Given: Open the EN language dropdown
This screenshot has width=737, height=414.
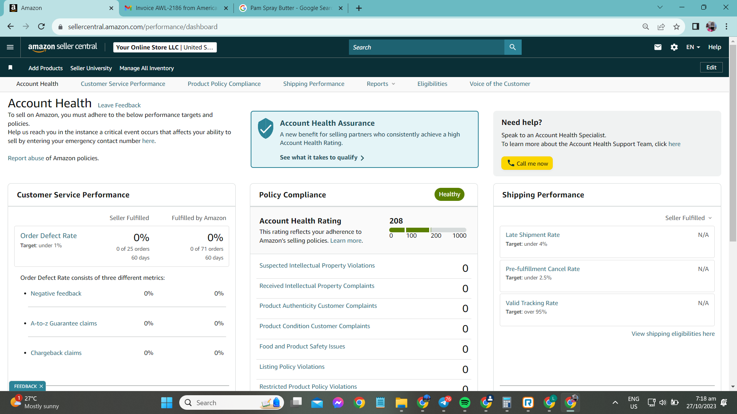Looking at the screenshot, I should [x=693, y=47].
